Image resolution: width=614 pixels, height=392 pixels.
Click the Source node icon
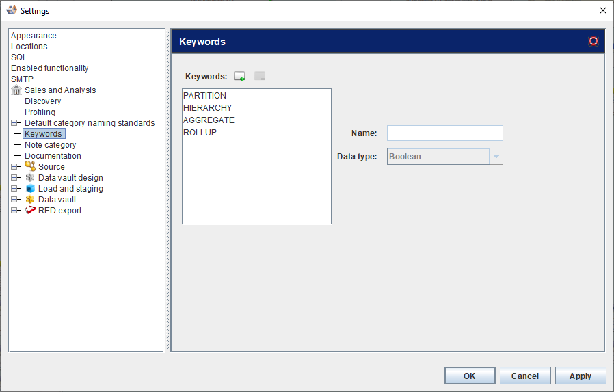[x=30, y=167]
